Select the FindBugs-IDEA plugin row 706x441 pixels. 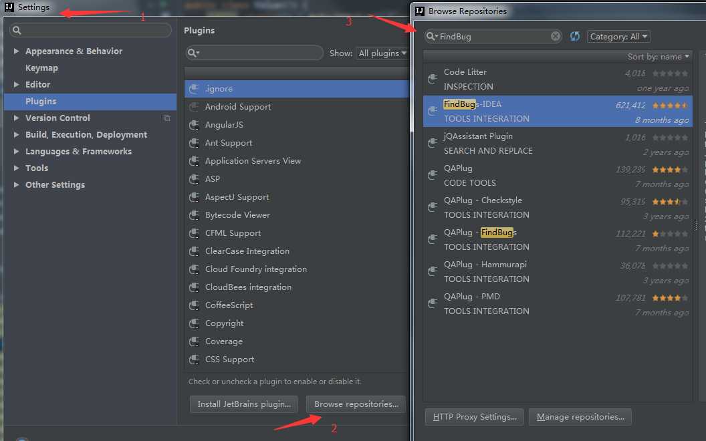pyautogui.click(x=558, y=111)
